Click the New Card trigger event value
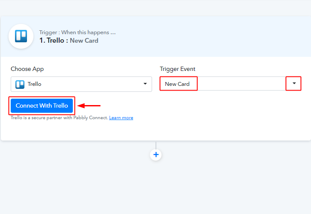The height and width of the screenshot is (214, 311). click(x=177, y=84)
